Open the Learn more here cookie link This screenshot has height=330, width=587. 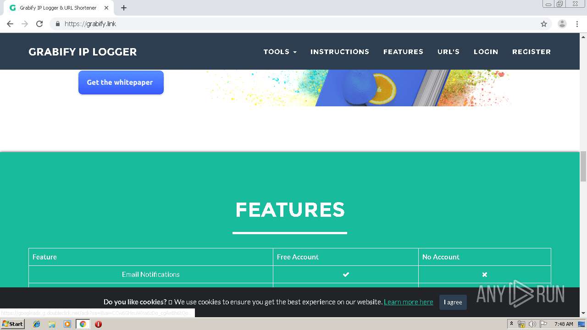click(409, 302)
